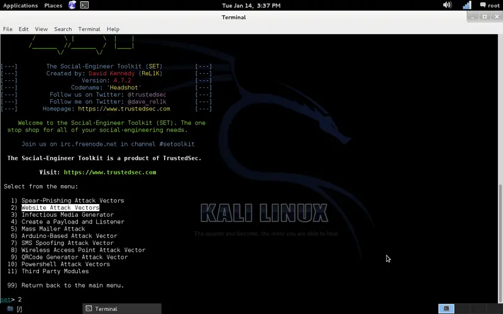The height and width of the screenshot is (314, 503).
Task: Click the Spear-Phishing Attack Vectors line
Action: pos(73,200)
